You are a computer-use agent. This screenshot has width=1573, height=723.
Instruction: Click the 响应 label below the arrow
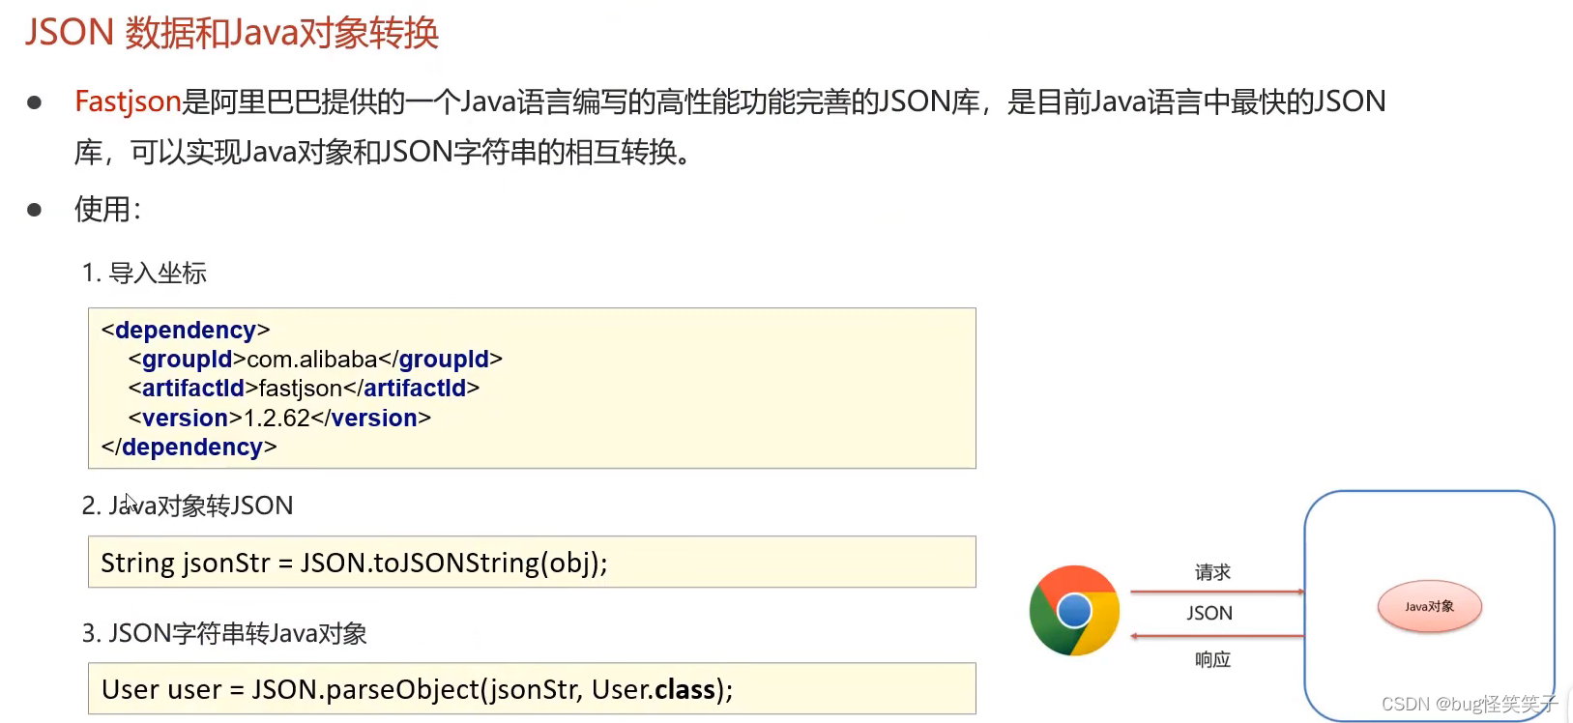point(1212,659)
